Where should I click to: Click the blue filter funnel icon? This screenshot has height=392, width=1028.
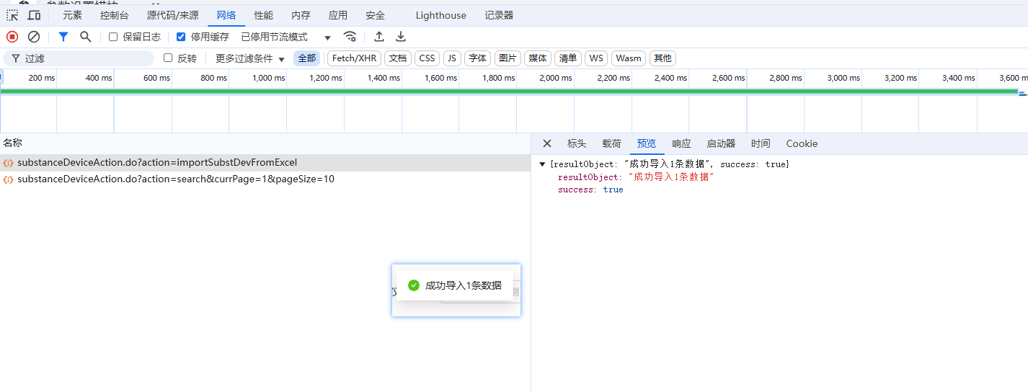click(63, 37)
